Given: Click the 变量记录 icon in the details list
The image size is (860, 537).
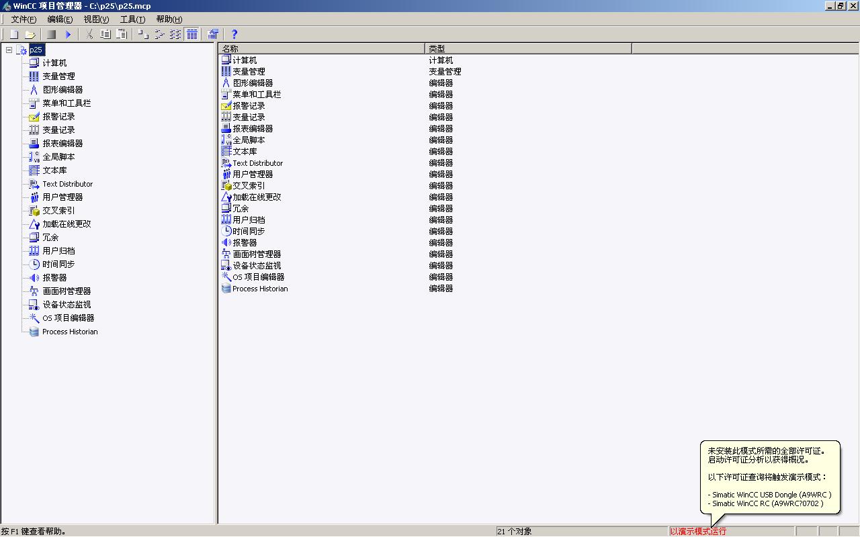Looking at the screenshot, I should click(226, 117).
